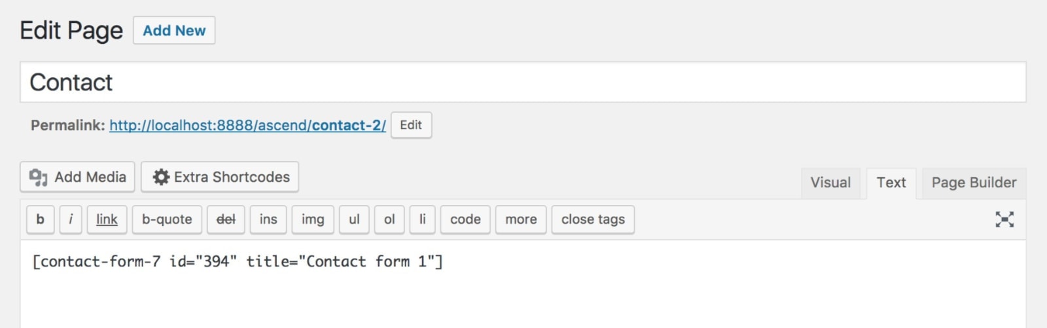1047x328 pixels.
Task: Insert the more tag
Action: [521, 219]
